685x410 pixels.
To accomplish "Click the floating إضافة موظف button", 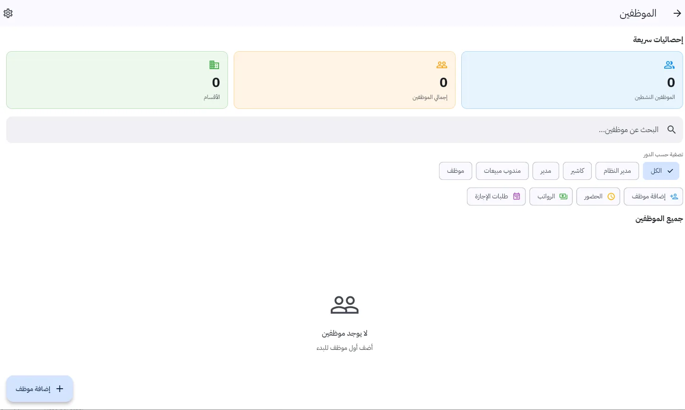I will click(40, 389).
